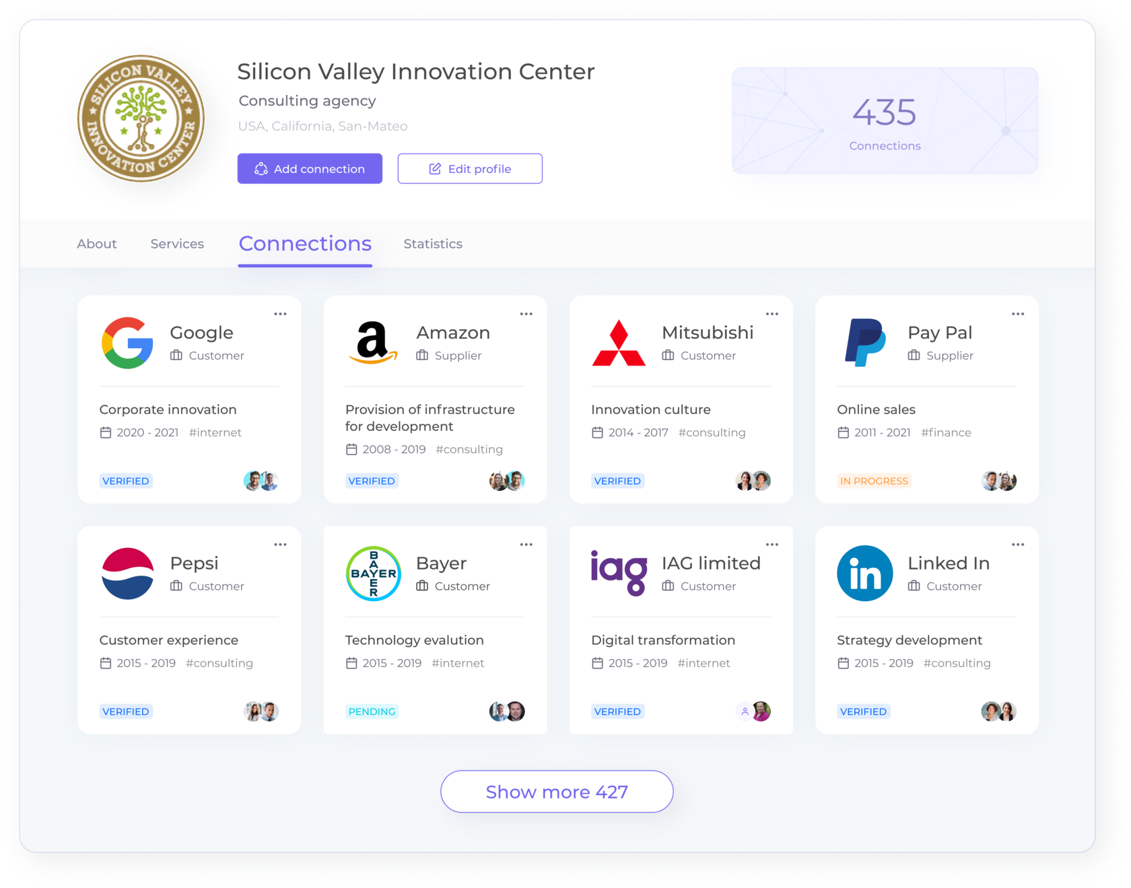The height and width of the screenshot is (888, 1131).
Task: Click the briefcase icon beside Google's Customer label
Action: pos(176,355)
